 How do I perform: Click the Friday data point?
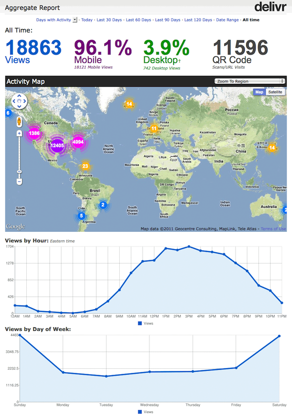tap(236, 368)
